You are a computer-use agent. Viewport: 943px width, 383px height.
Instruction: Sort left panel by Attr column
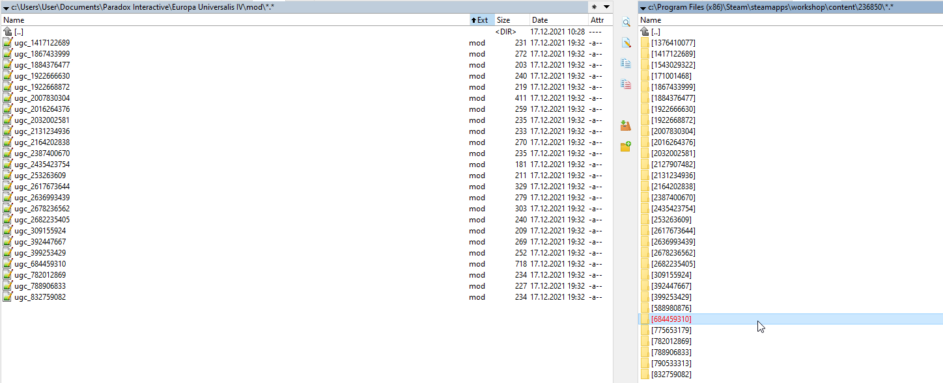point(600,20)
